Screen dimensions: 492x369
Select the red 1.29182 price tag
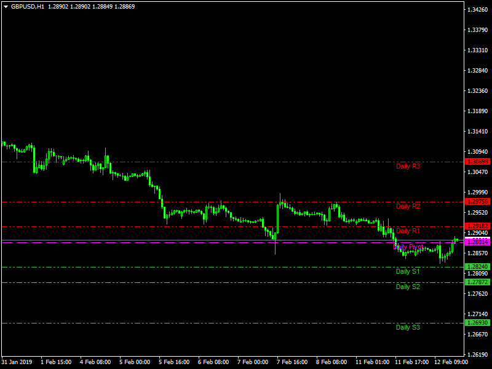478,226
